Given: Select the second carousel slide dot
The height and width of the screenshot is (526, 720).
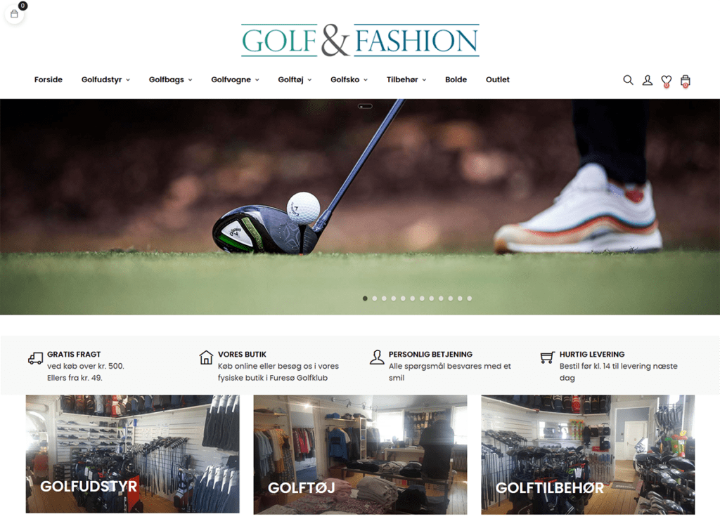Looking at the screenshot, I should coord(375,298).
